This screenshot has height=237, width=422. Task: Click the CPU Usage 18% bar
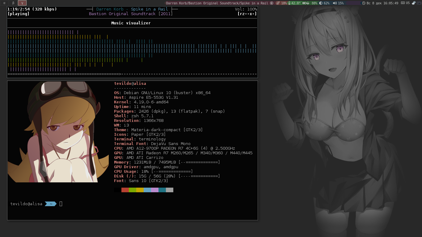pyautogui.click(x=172, y=172)
